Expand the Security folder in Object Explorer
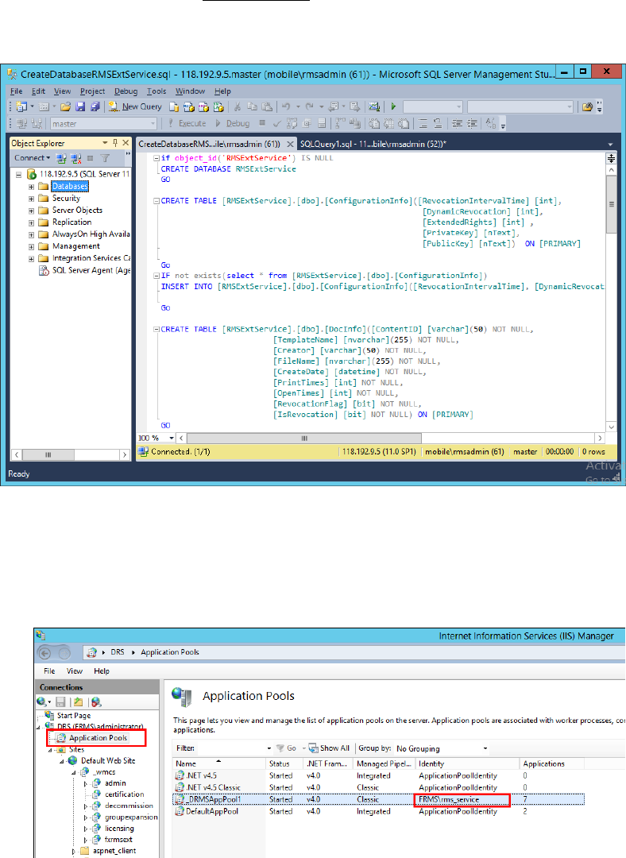Screen dimensions: 626x858 [x=32, y=199]
